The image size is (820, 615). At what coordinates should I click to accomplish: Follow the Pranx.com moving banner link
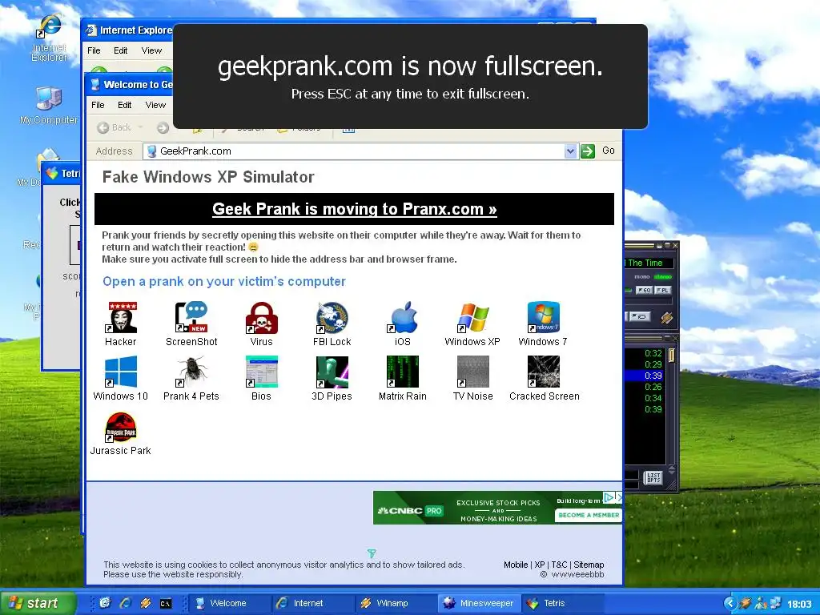pyautogui.click(x=354, y=209)
